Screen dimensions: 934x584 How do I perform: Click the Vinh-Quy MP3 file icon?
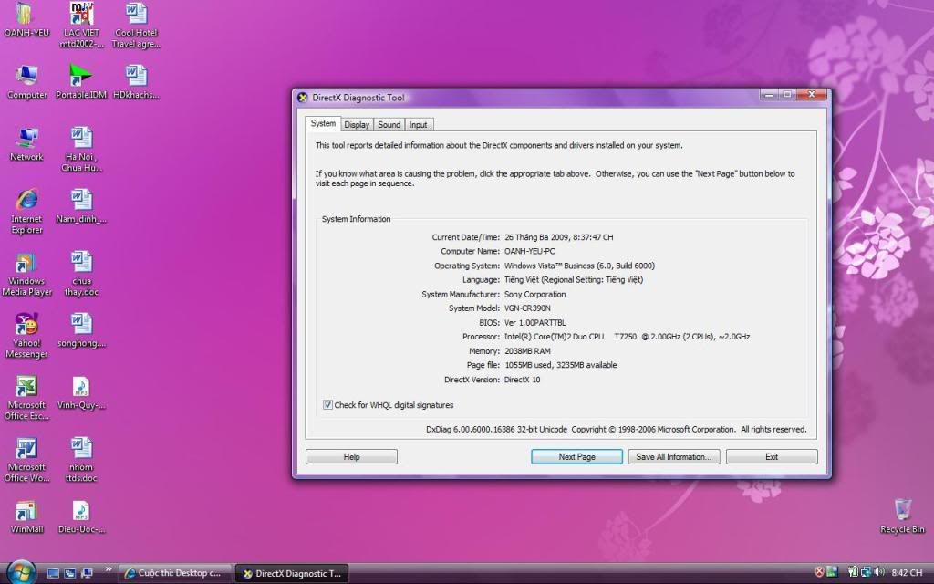pyautogui.click(x=81, y=387)
